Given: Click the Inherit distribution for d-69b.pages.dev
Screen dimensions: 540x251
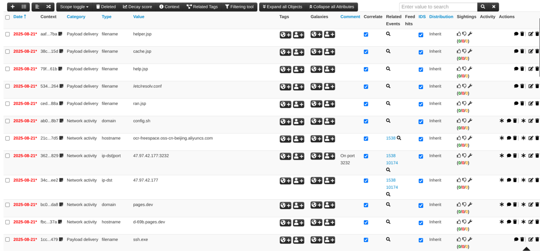Looking at the screenshot, I should pyautogui.click(x=435, y=222).
